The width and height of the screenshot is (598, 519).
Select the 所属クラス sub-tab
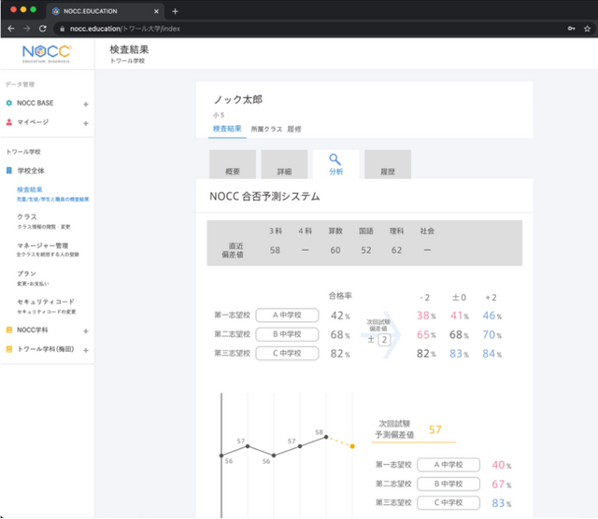pos(266,128)
